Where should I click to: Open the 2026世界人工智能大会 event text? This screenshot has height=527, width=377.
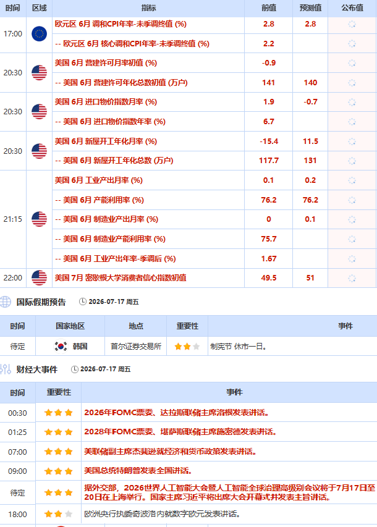pyautogui.click(x=230, y=492)
